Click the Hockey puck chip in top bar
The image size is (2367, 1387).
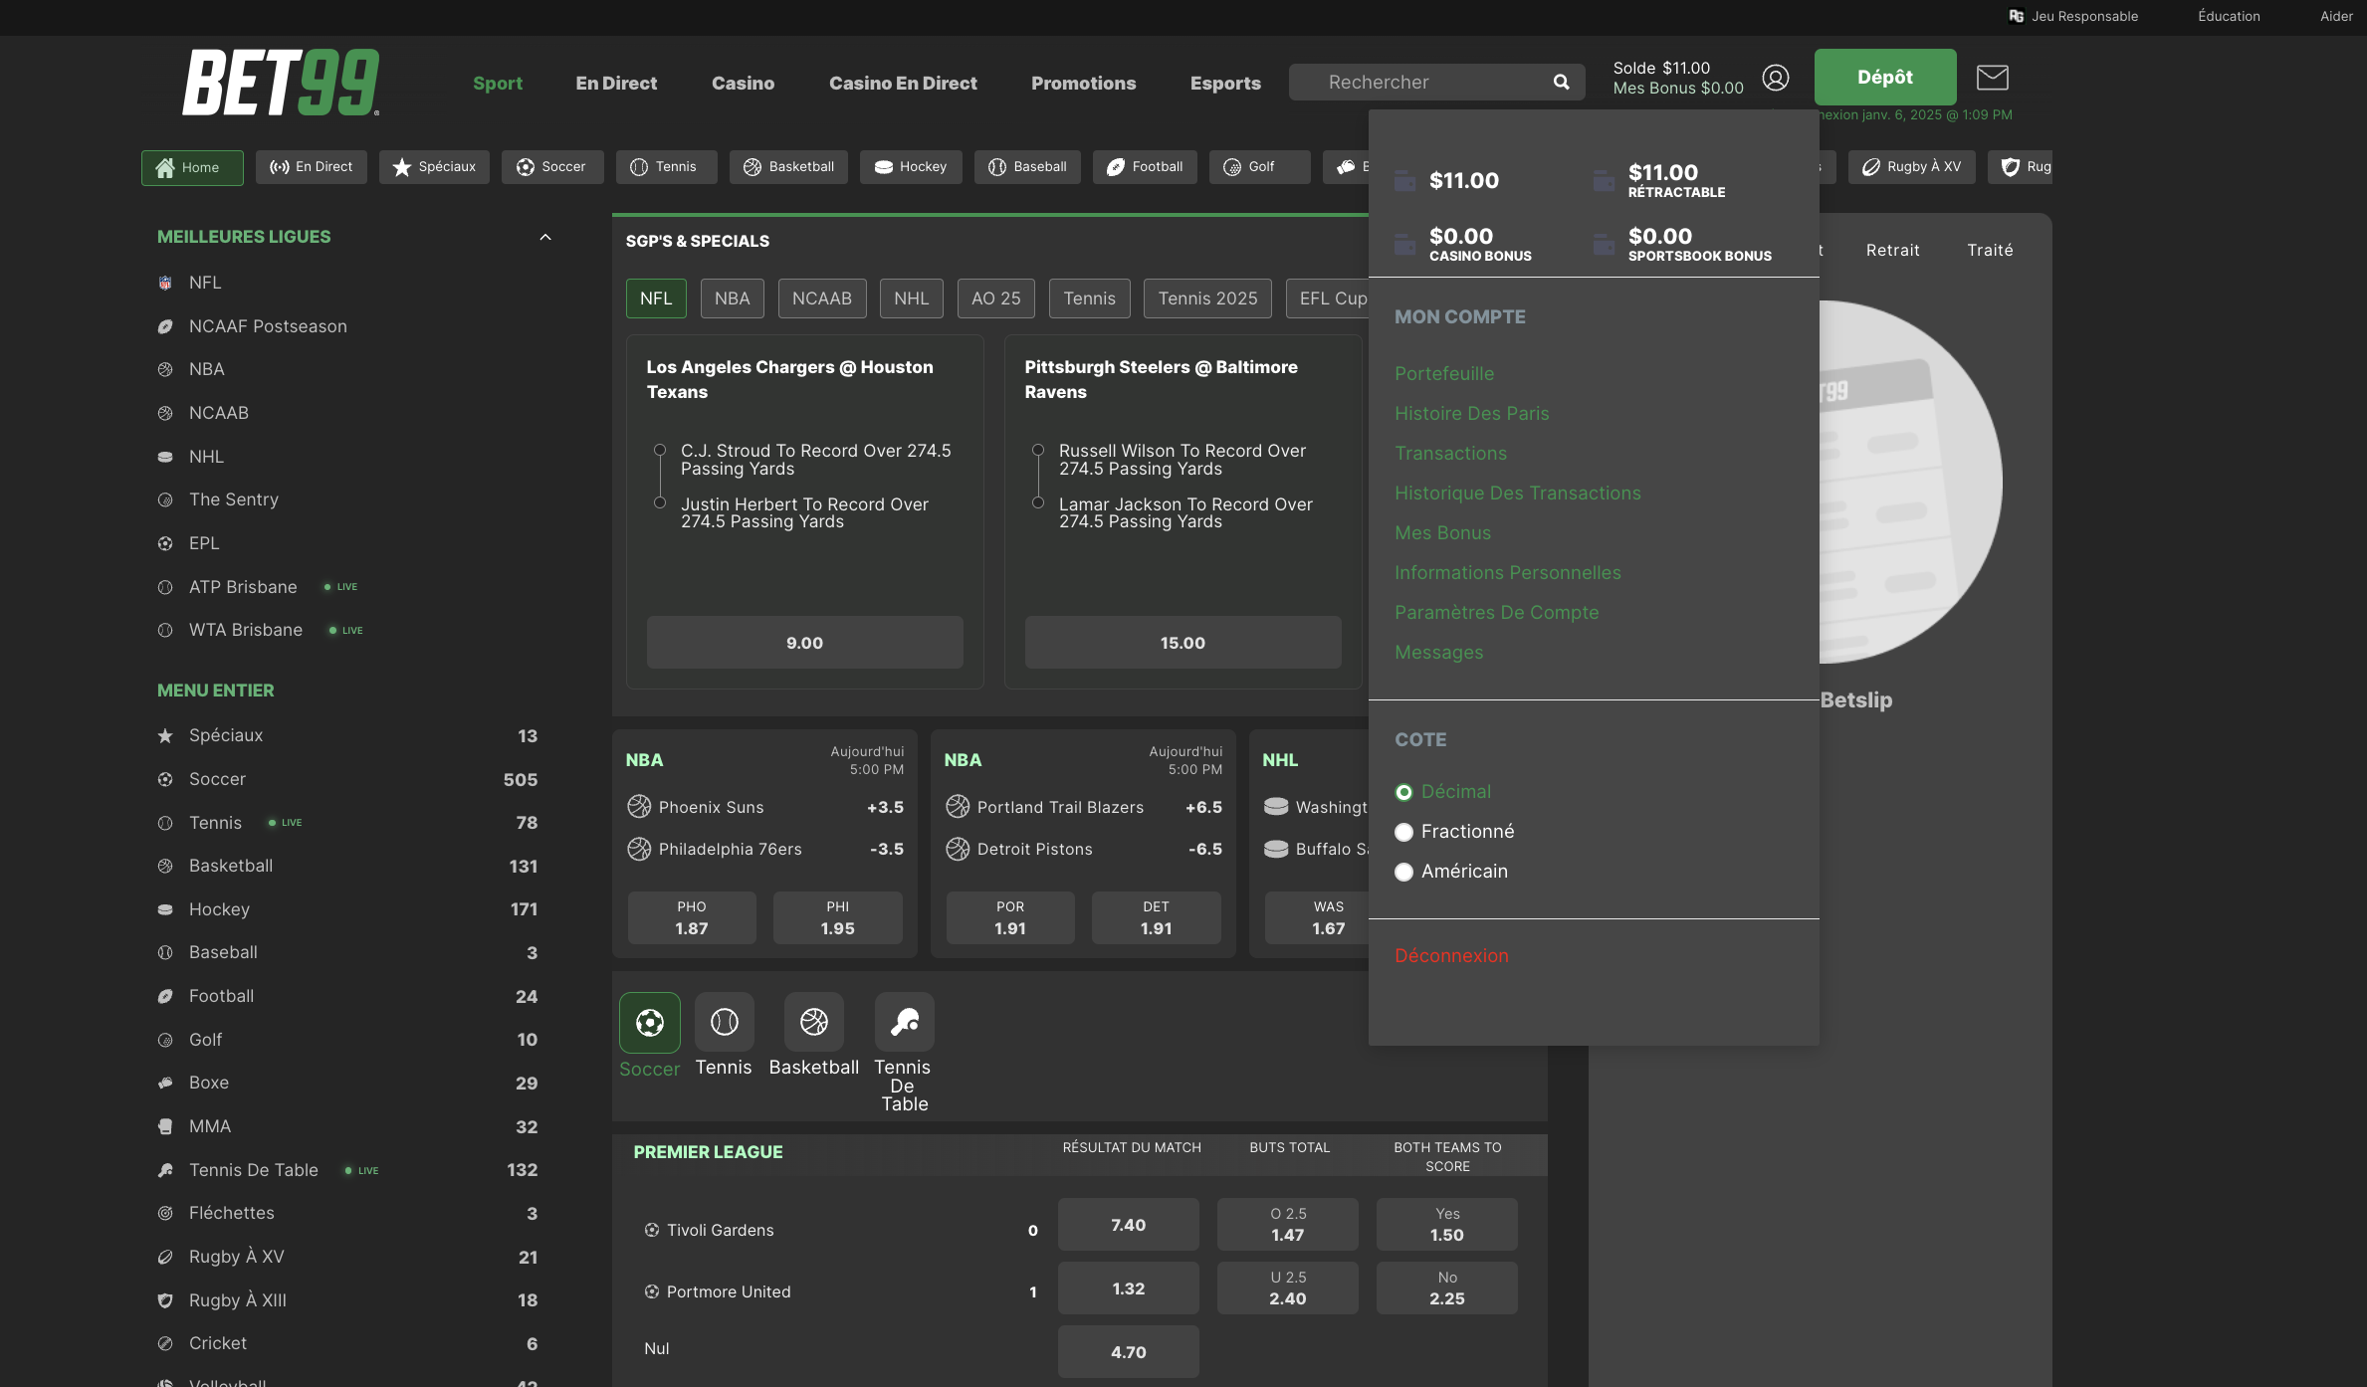(x=911, y=167)
